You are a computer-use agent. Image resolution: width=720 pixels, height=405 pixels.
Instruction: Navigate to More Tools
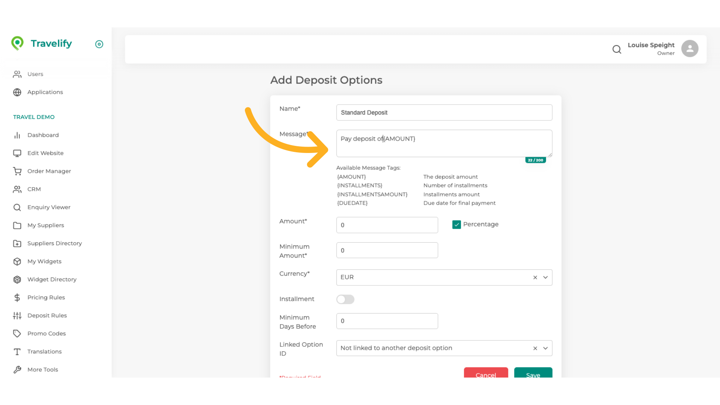43,369
